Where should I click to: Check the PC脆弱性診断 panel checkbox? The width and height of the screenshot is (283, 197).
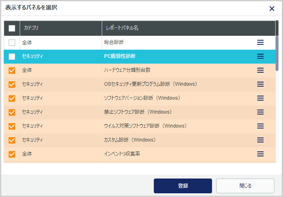12,57
